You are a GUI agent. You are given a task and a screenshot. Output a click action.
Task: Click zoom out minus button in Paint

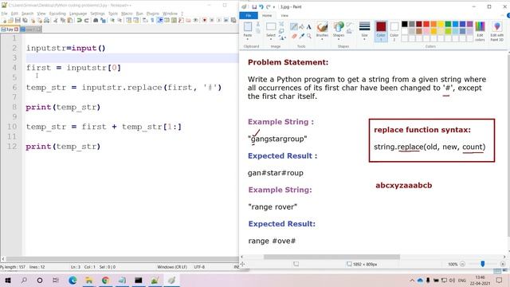(462, 264)
